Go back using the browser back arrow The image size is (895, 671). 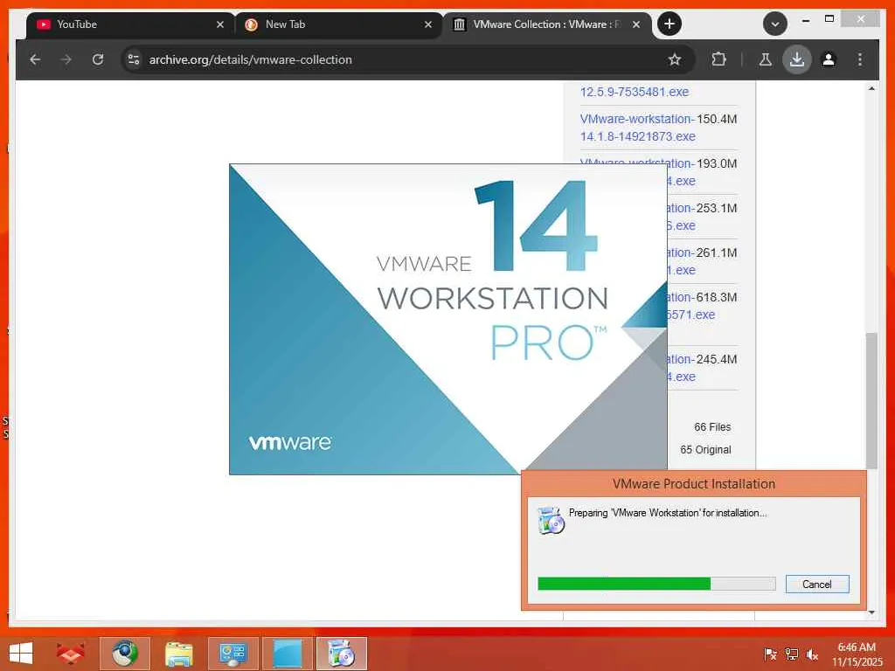(x=35, y=59)
